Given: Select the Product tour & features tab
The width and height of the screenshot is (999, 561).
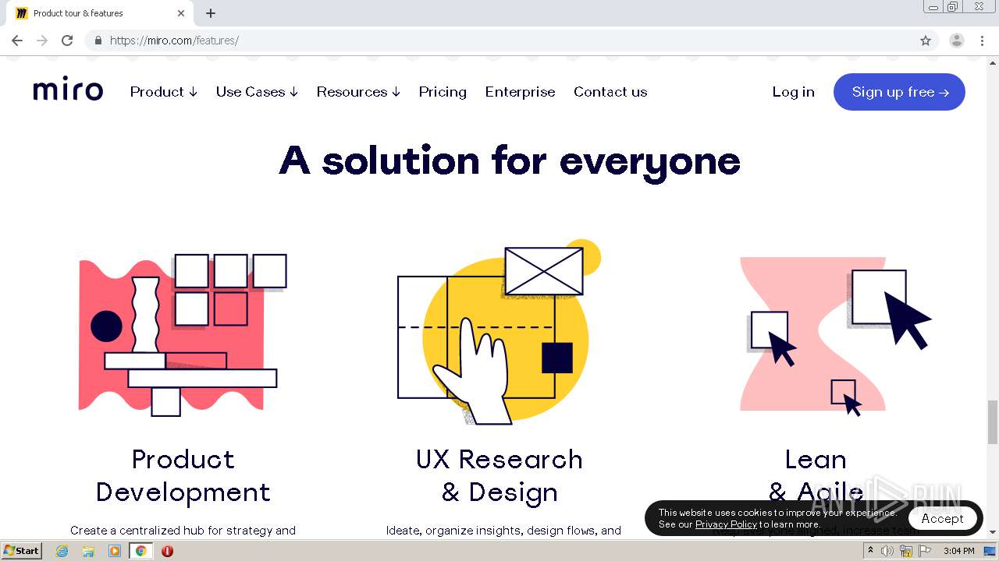Looking at the screenshot, I should click(x=100, y=13).
